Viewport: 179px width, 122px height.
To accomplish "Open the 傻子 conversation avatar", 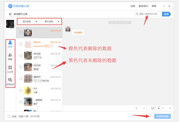I will 28,102.
